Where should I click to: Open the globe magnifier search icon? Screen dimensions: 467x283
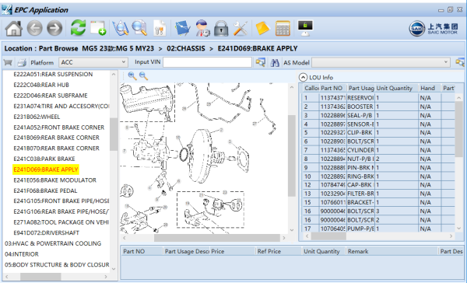[x=121, y=28]
